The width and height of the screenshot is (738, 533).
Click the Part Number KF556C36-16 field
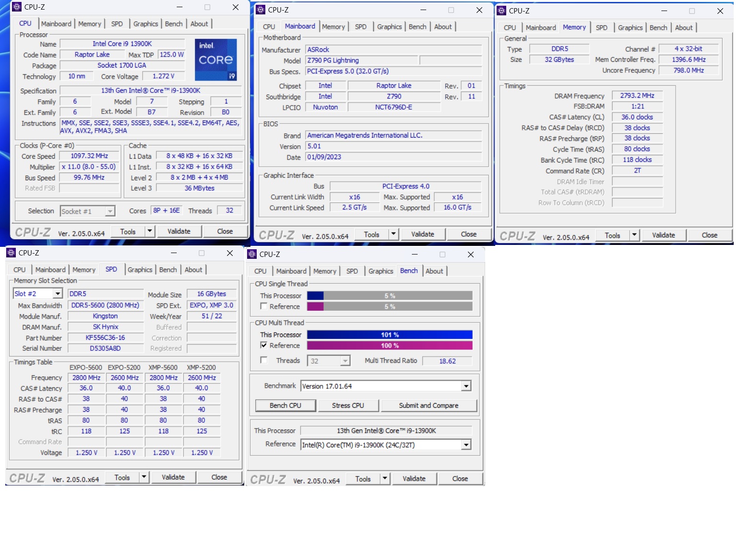tap(105, 337)
